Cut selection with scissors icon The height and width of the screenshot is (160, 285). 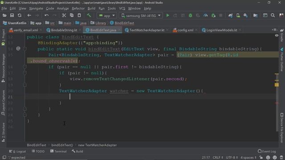[64, 16]
